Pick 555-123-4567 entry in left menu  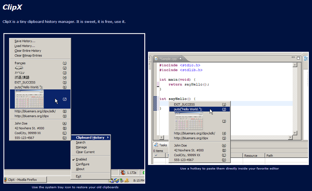tap(40, 138)
